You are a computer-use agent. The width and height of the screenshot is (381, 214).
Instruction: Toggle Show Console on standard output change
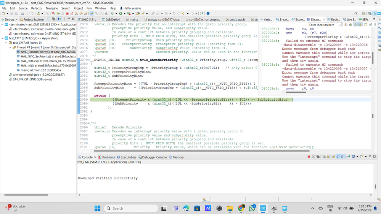click(x=338, y=157)
